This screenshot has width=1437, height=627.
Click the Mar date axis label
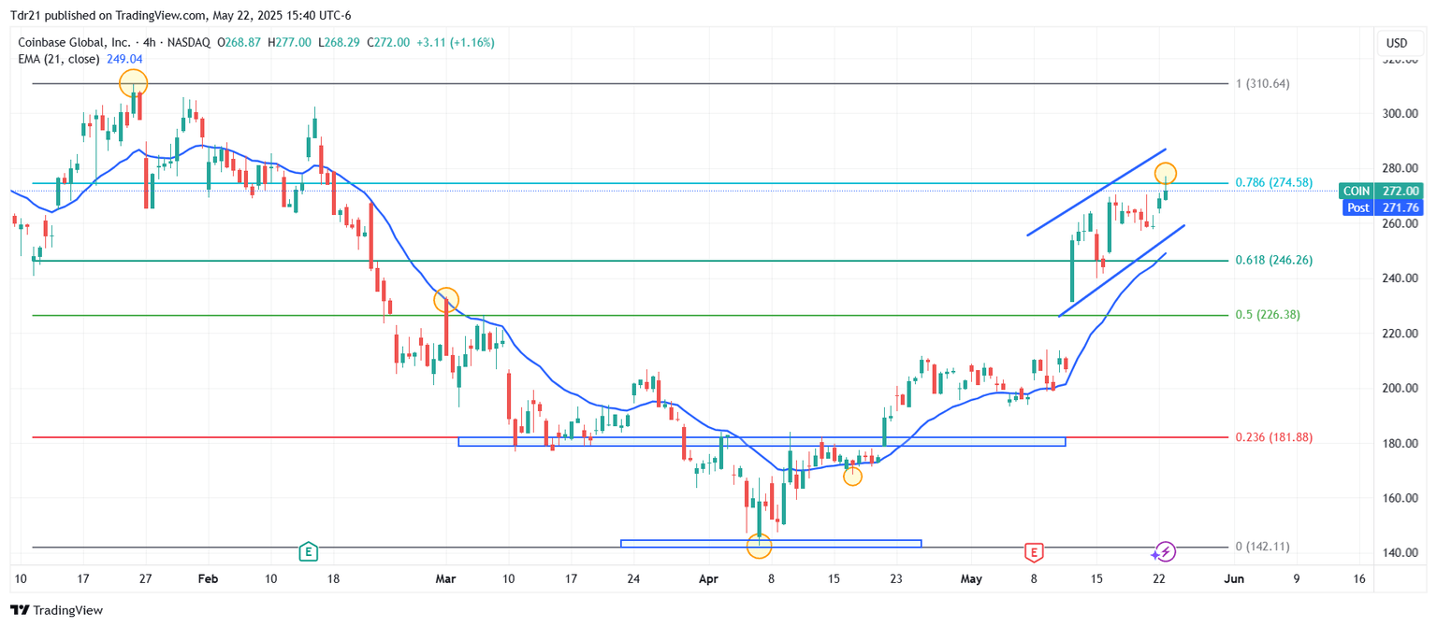click(445, 579)
